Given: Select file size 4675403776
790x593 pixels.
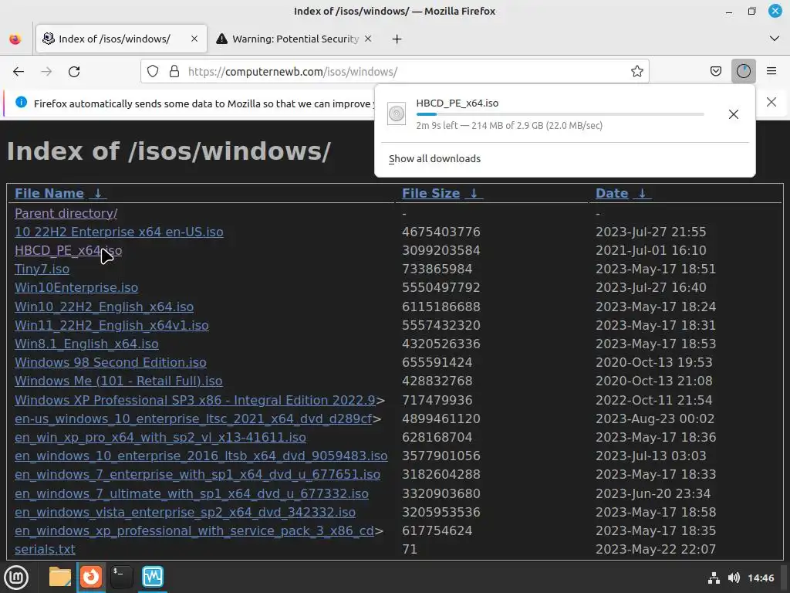Looking at the screenshot, I should click(441, 232).
